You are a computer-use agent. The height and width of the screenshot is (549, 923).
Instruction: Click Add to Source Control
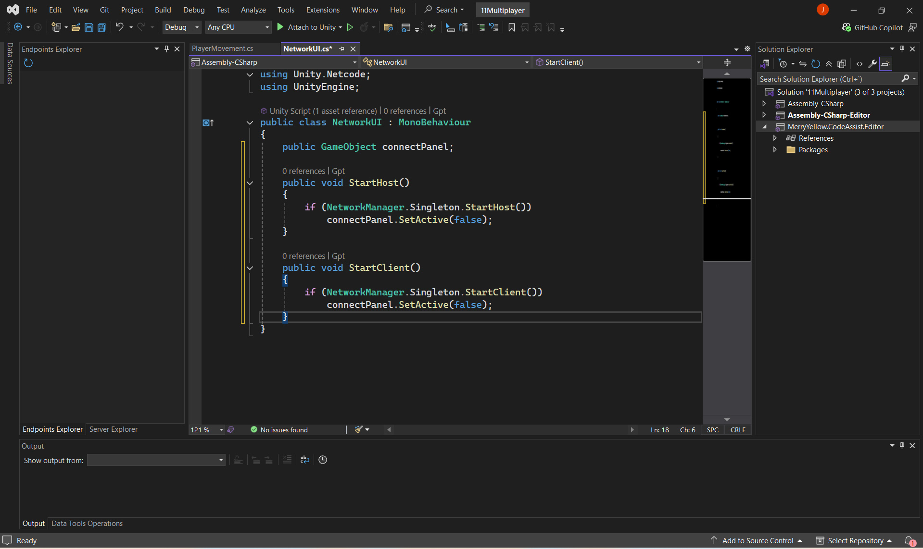[x=758, y=541]
